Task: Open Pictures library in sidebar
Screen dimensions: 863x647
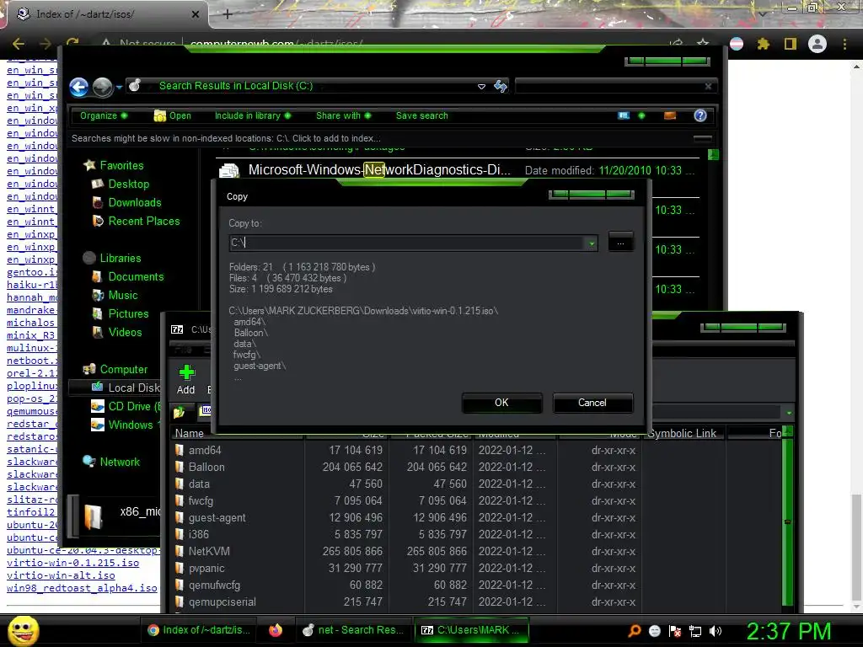Action: point(128,313)
